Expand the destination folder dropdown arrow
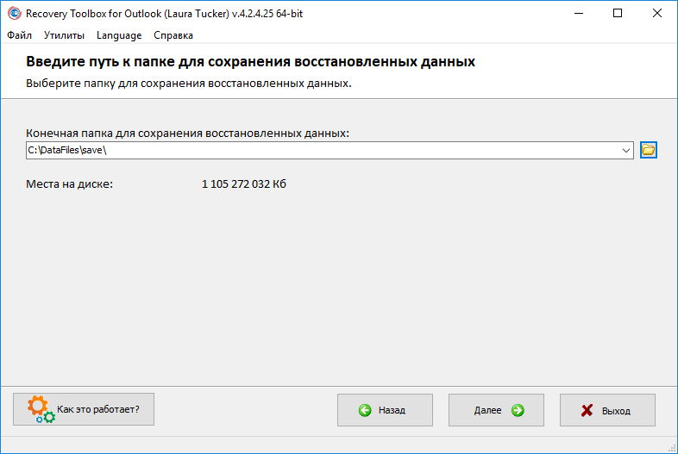678x454 pixels. (625, 150)
